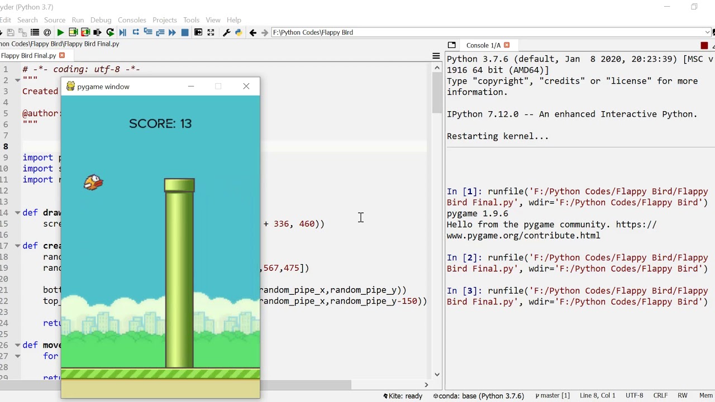Open the Search menu

click(27, 20)
